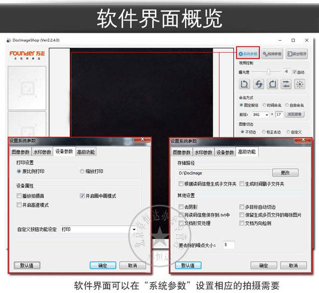Click 取消 button in left dialog
Viewport: 319px width, 293px height.
(x=133, y=265)
